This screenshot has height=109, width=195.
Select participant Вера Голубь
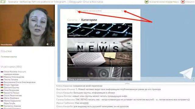point(9,103)
